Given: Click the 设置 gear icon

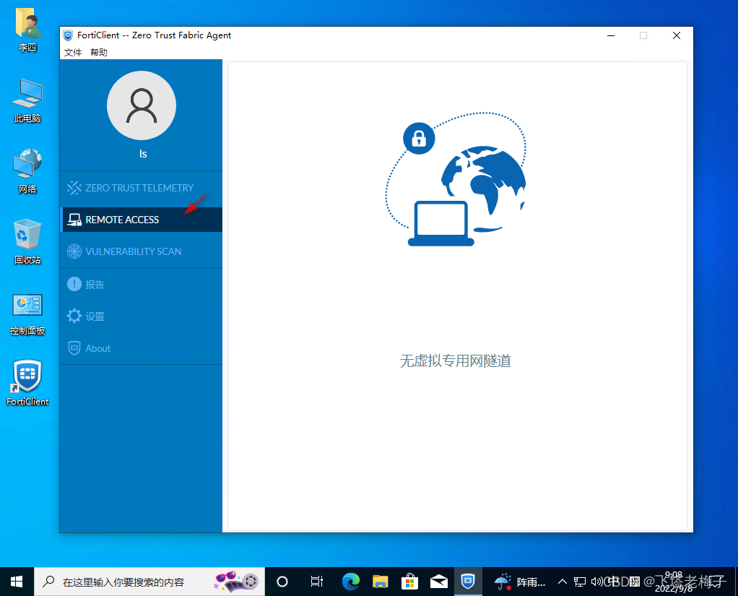Looking at the screenshot, I should 74,316.
